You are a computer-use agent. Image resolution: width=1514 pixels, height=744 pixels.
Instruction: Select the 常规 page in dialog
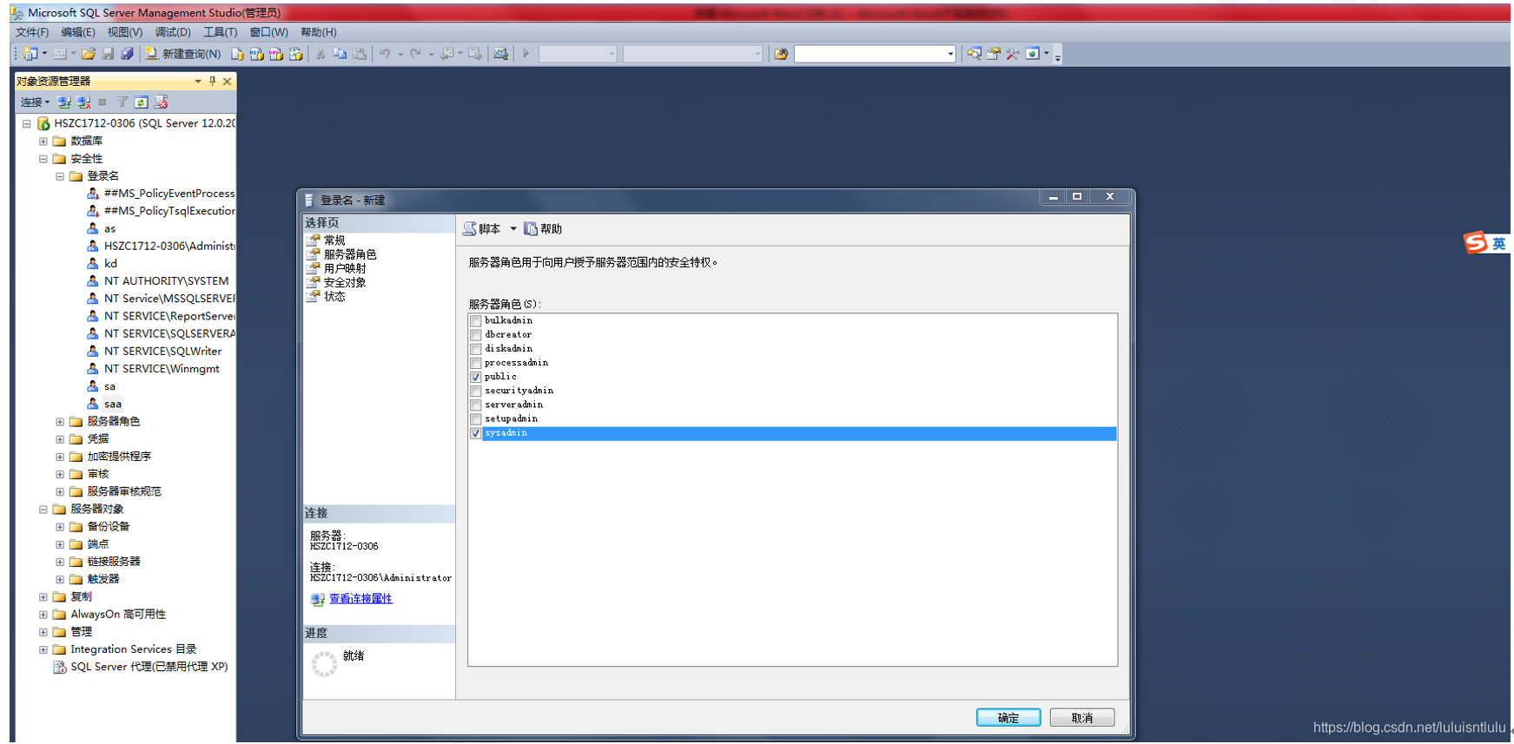[334, 240]
